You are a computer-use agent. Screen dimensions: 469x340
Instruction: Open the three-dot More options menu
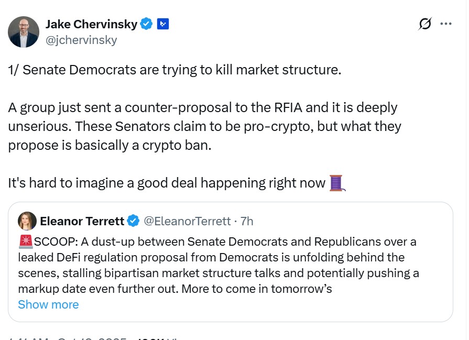446,24
